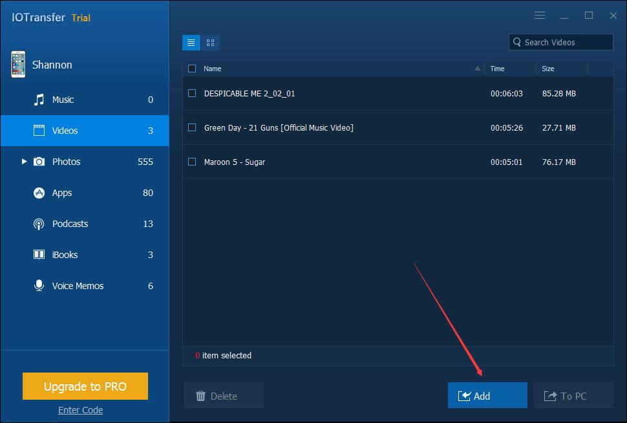The width and height of the screenshot is (627, 423).
Task: Expand the Photos category arrow
Action: click(24, 161)
